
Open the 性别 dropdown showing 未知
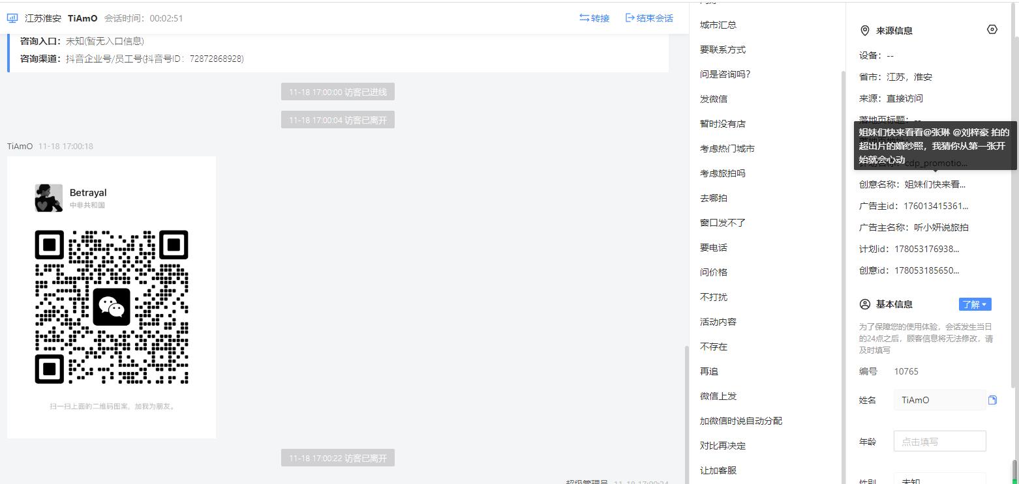tap(939, 479)
